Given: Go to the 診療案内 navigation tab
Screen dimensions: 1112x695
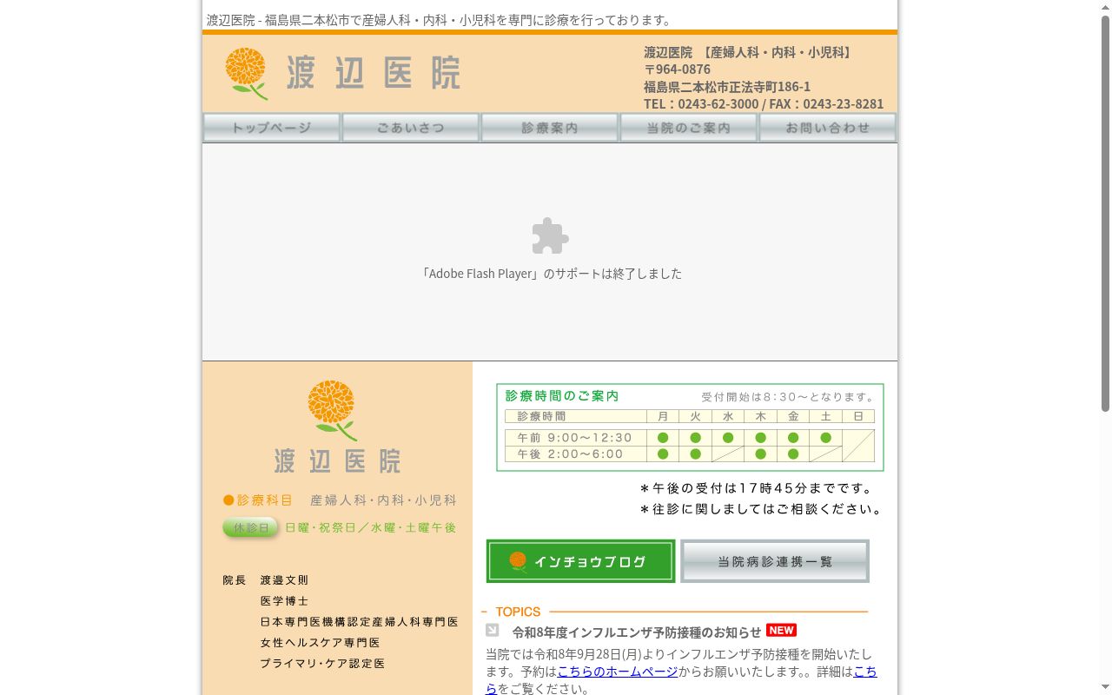Looking at the screenshot, I should tap(550, 128).
